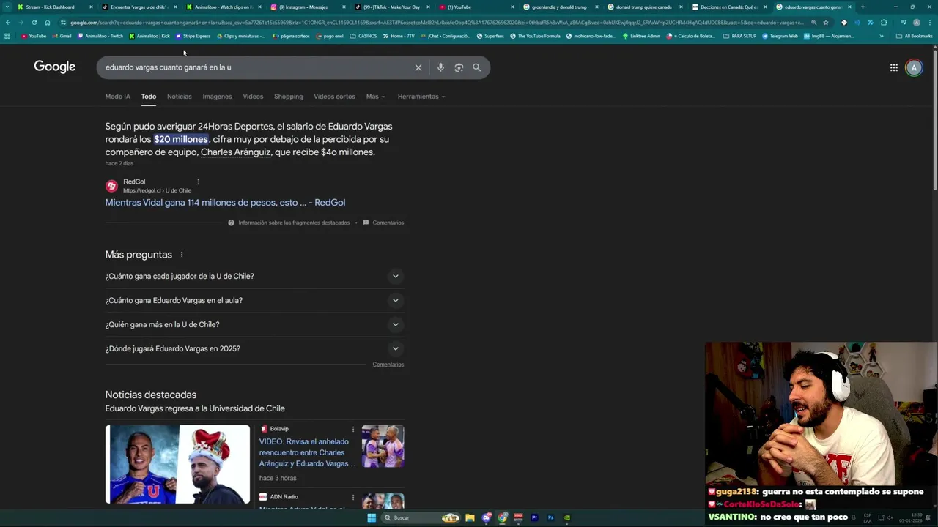
Task: Open the Stripe Express bookmark
Action: pyautogui.click(x=193, y=36)
